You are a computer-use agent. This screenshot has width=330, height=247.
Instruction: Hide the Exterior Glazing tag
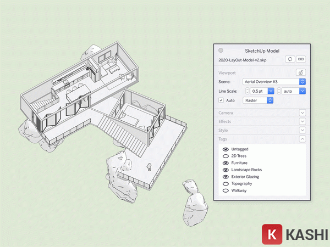tap(226, 177)
